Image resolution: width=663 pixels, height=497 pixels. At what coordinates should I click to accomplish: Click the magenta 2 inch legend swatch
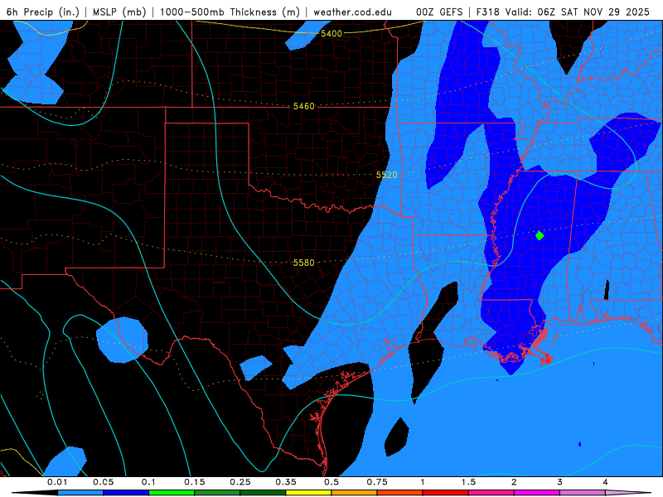tap(537, 493)
